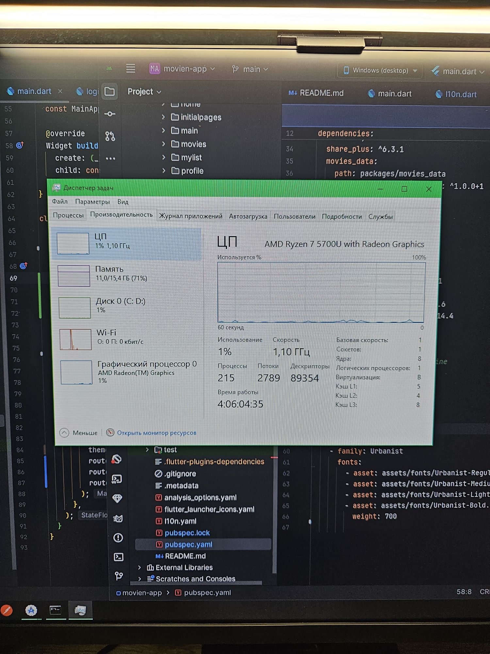The image size is (490, 654).
Task: Expand the test folder
Action: coord(147,450)
